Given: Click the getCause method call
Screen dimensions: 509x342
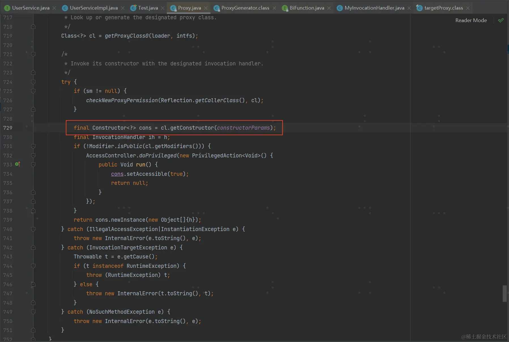Looking at the screenshot, I should pos(136,256).
